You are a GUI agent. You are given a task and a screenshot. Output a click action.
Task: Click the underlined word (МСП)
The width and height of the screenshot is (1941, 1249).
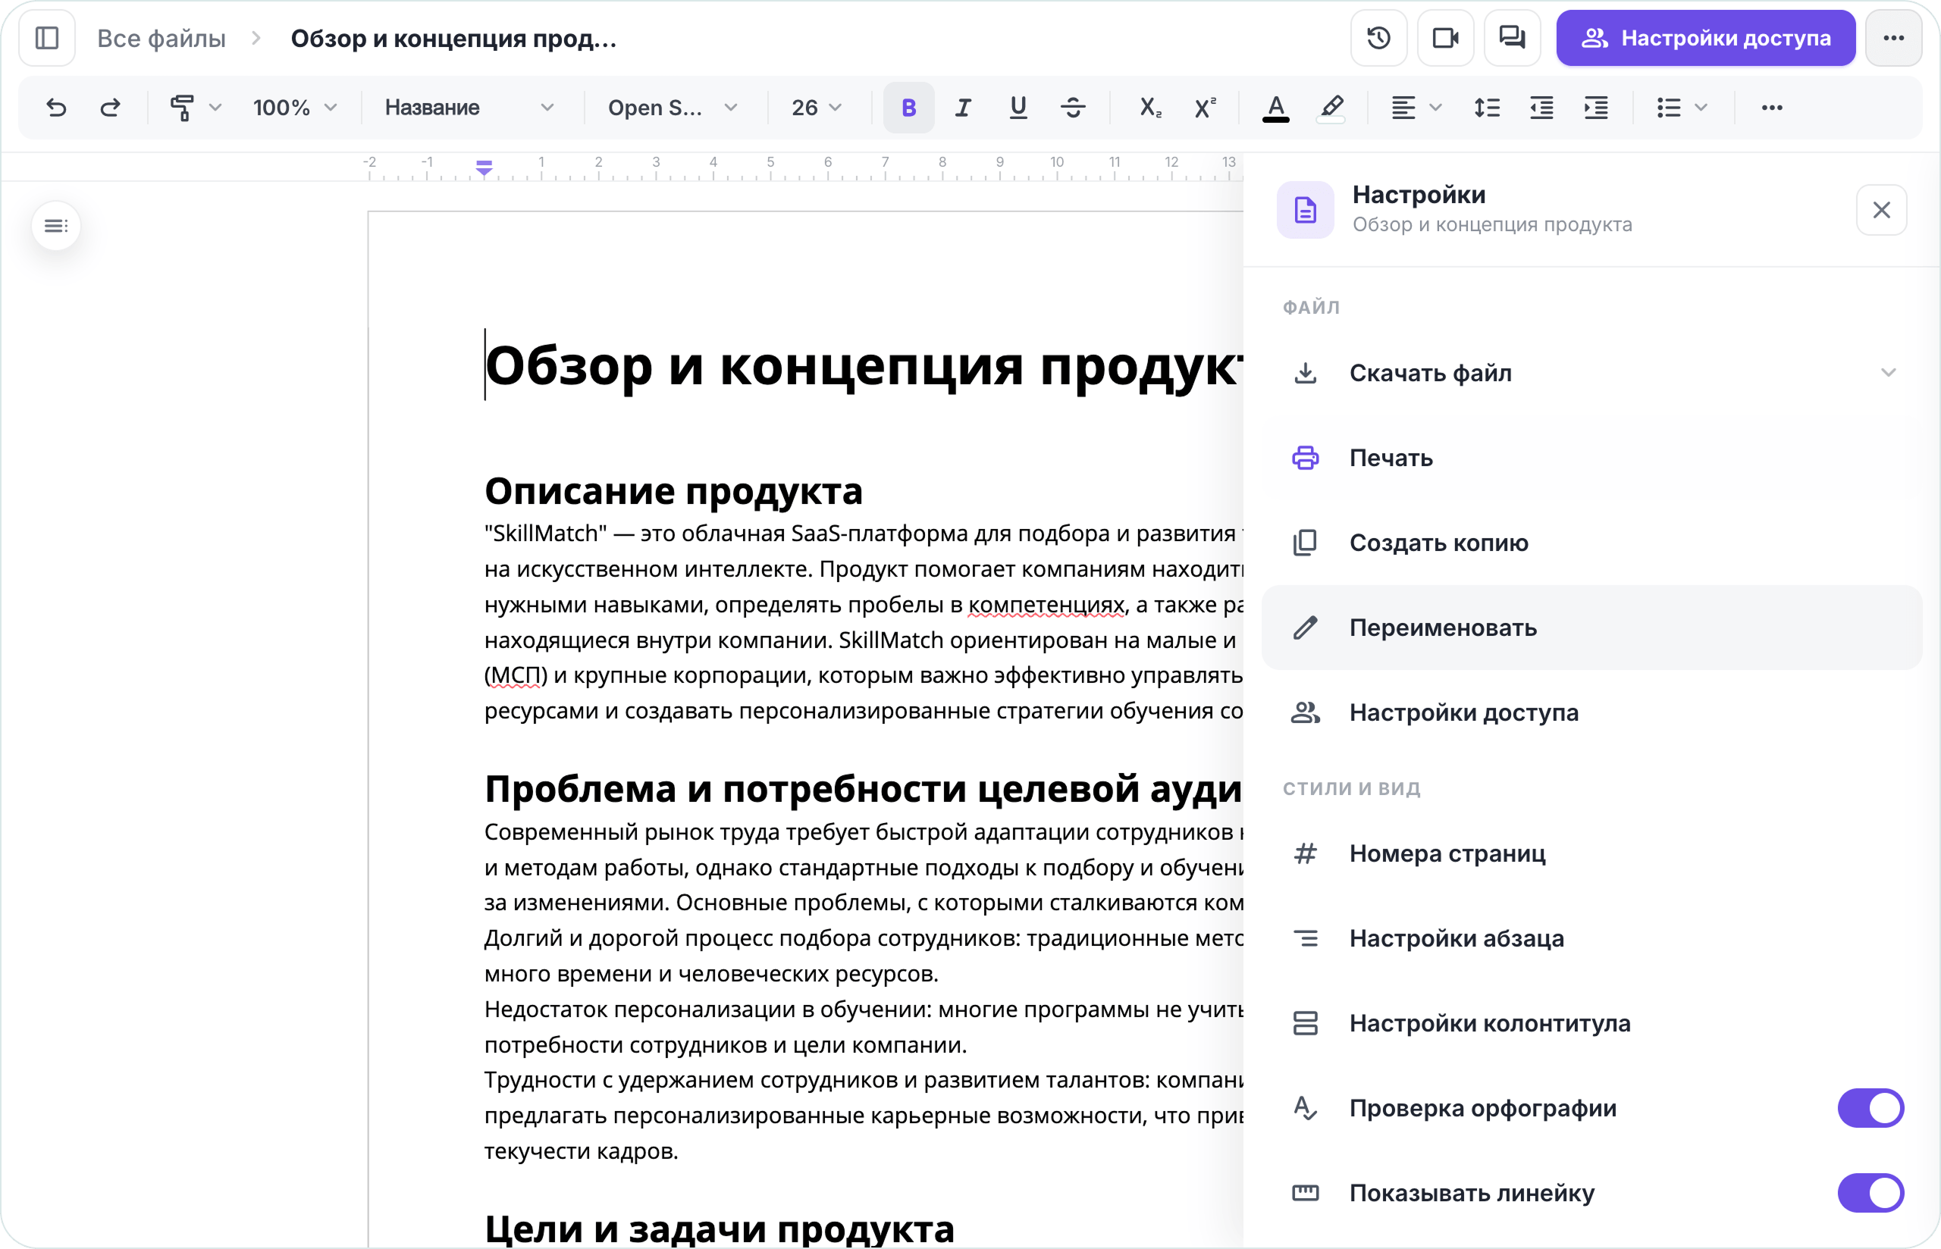point(516,675)
